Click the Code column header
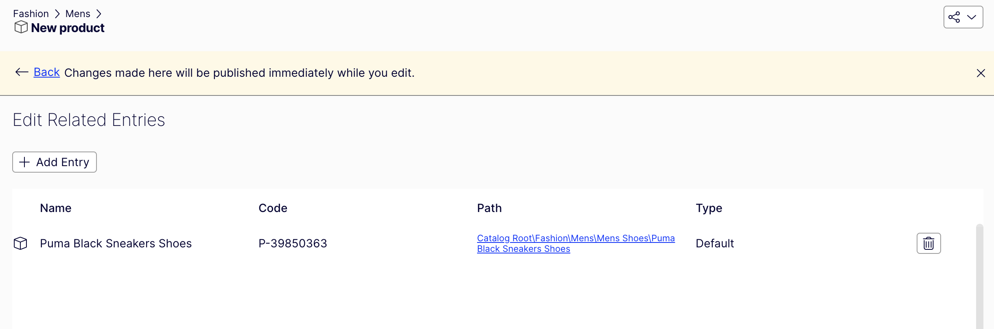The width and height of the screenshot is (994, 329). pos(273,208)
